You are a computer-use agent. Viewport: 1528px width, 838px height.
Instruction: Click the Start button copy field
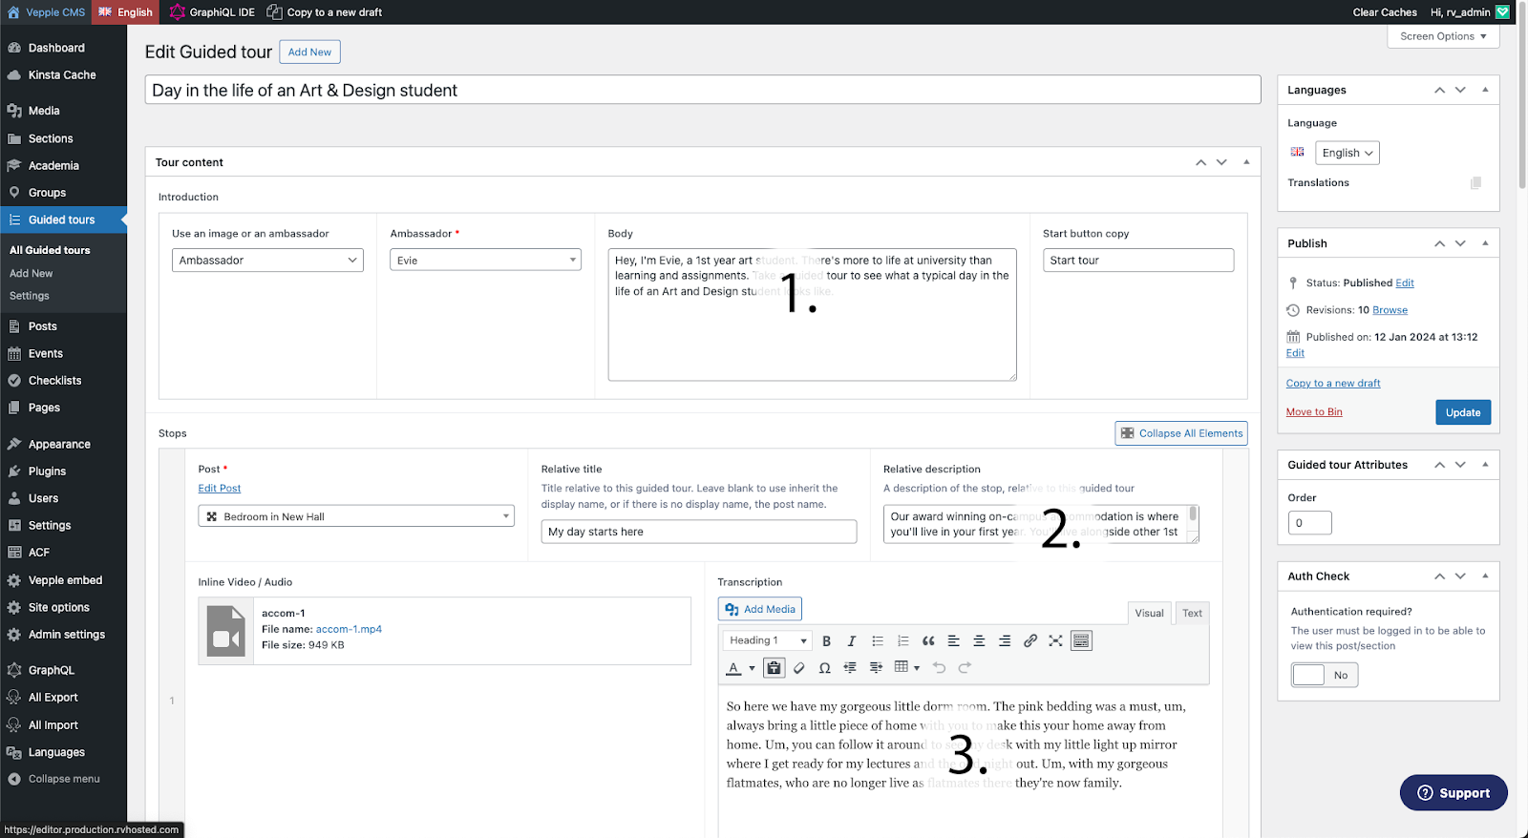click(x=1138, y=261)
